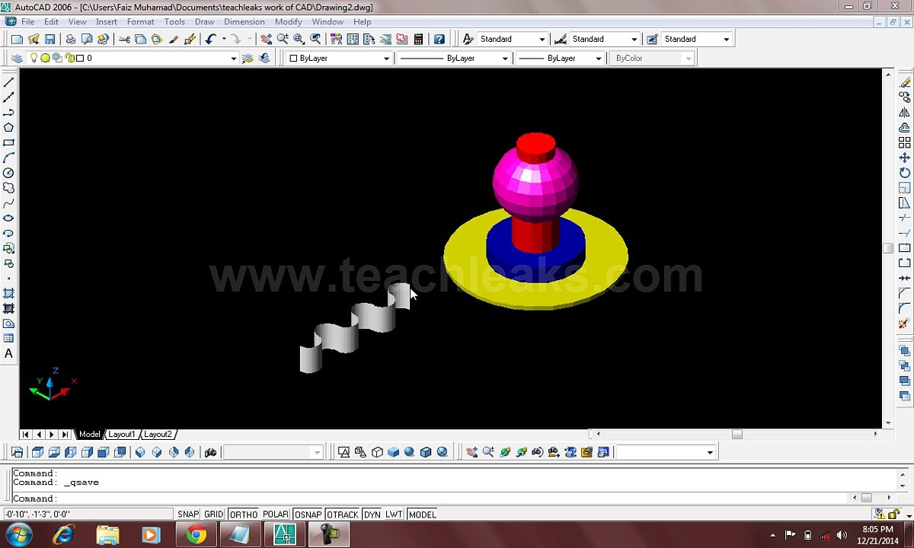Toggle LWT lineweight display
This screenshot has height=548, width=914.
click(x=394, y=515)
